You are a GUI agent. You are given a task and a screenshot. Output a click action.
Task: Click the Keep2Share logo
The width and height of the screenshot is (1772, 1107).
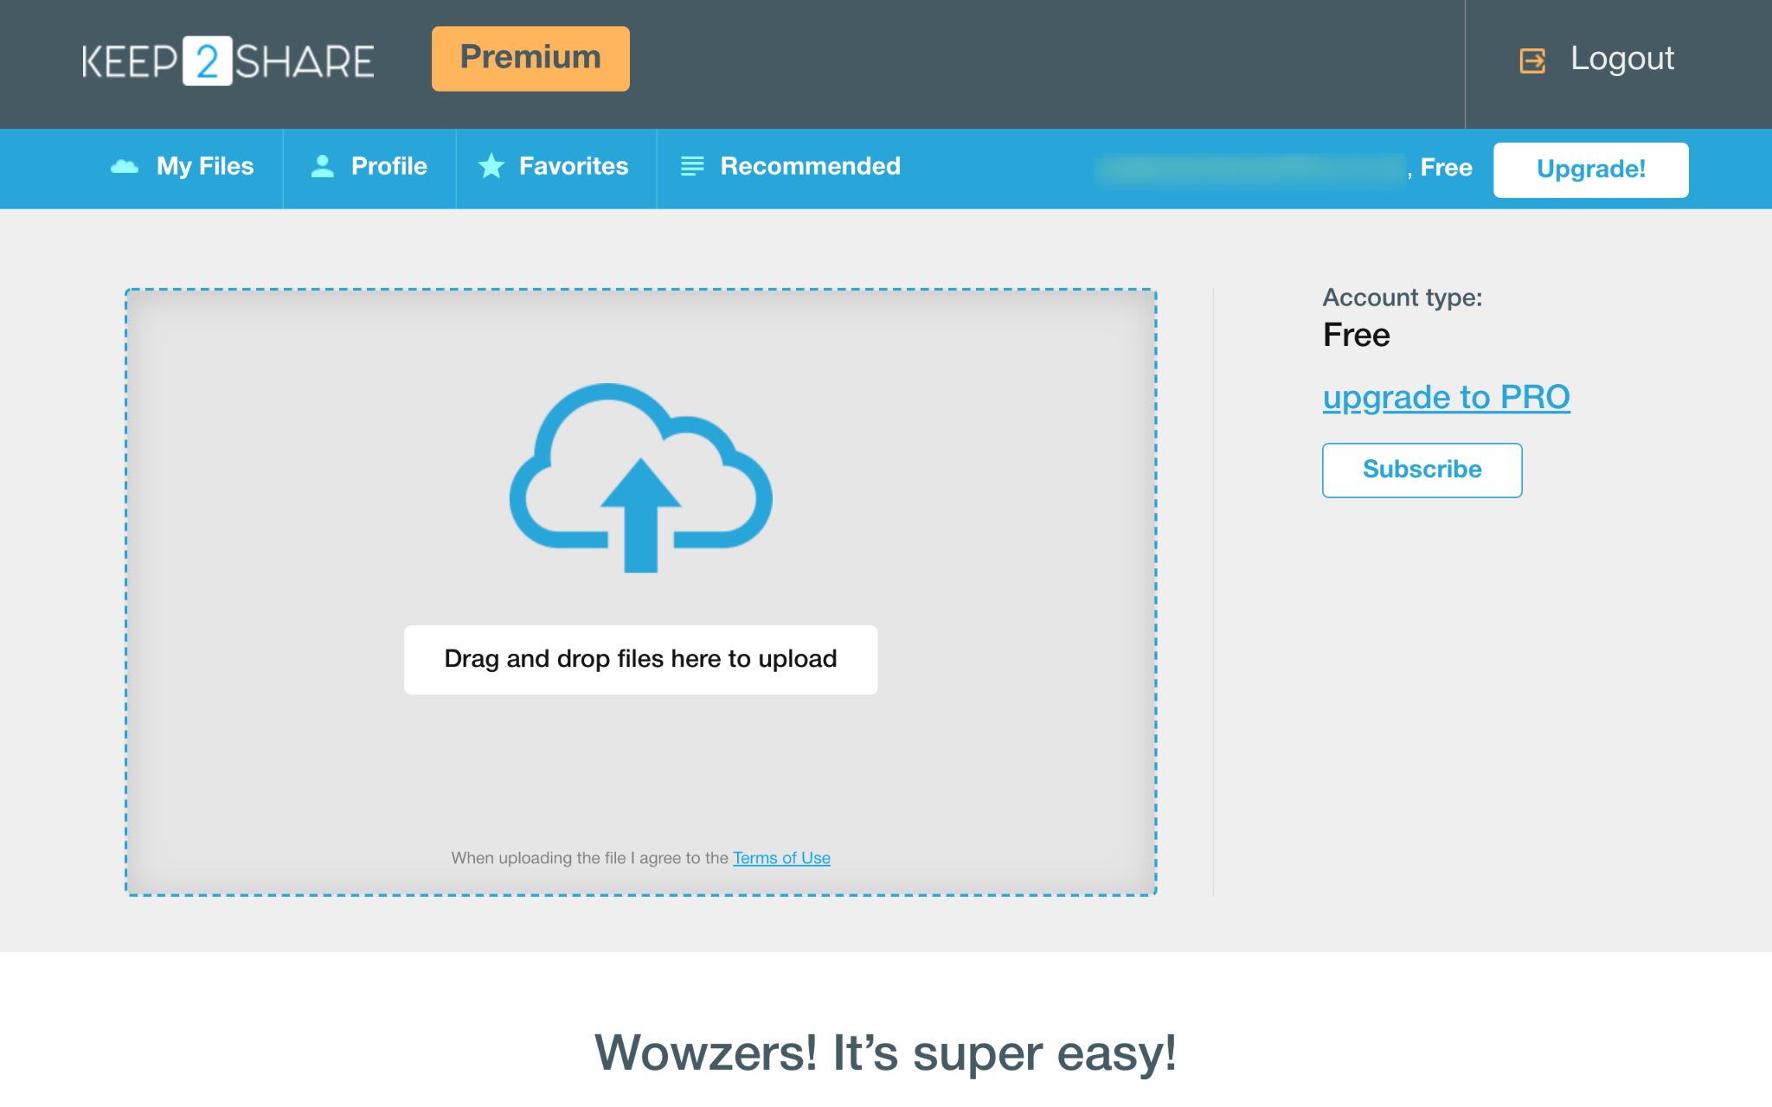(228, 61)
